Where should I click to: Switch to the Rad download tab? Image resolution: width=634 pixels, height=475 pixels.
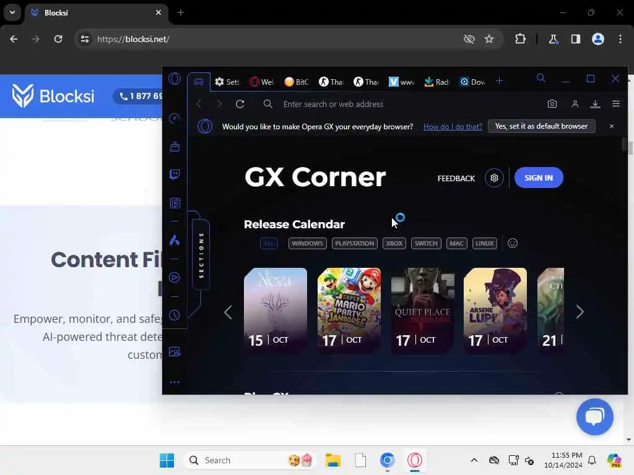coord(436,82)
